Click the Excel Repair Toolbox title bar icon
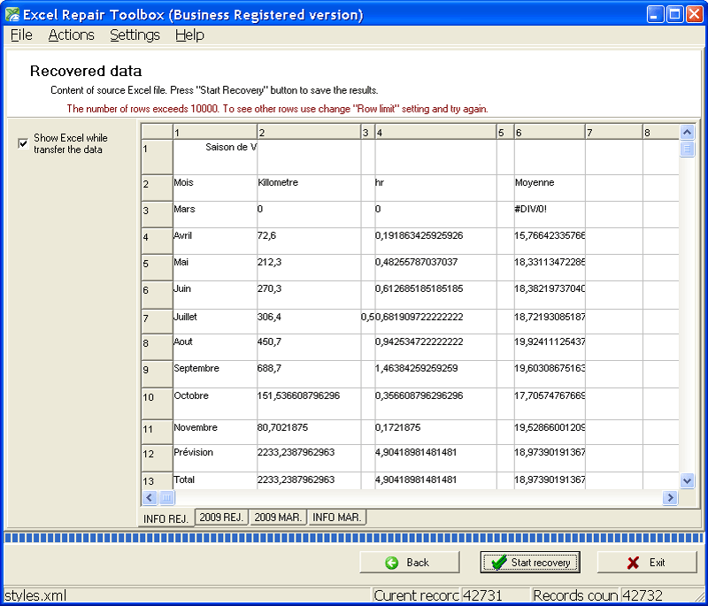Viewport: 708px width, 606px height. click(12, 14)
